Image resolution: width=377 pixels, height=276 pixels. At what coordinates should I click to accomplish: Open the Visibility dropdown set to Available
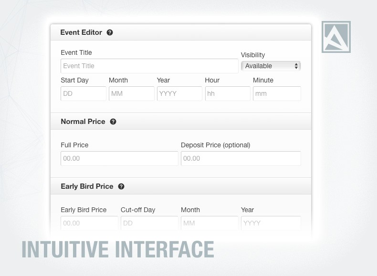(271, 66)
